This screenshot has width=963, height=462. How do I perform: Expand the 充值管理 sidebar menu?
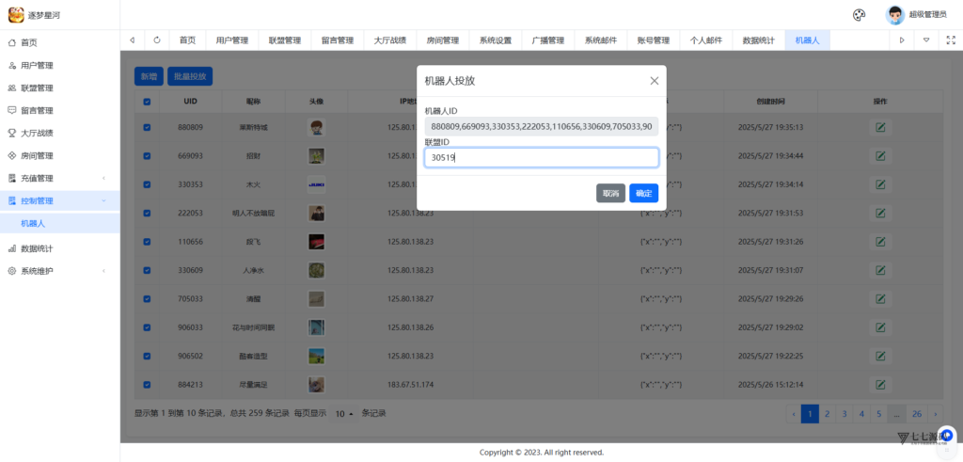[x=59, y=178]
